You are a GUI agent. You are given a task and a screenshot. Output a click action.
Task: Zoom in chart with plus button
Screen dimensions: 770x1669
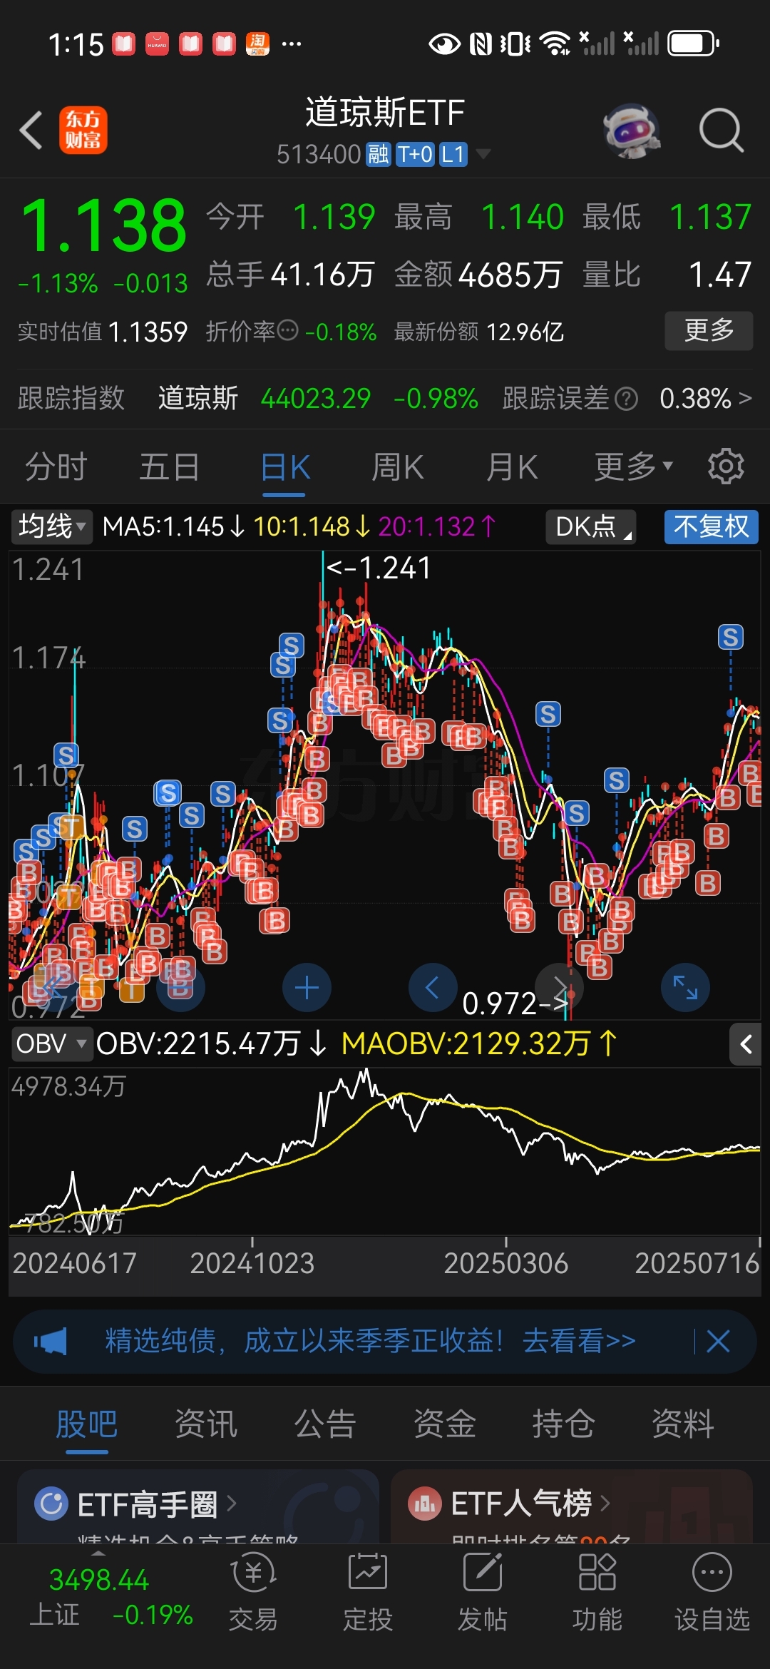307,988
